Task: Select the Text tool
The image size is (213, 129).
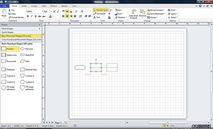Action: 97,18
